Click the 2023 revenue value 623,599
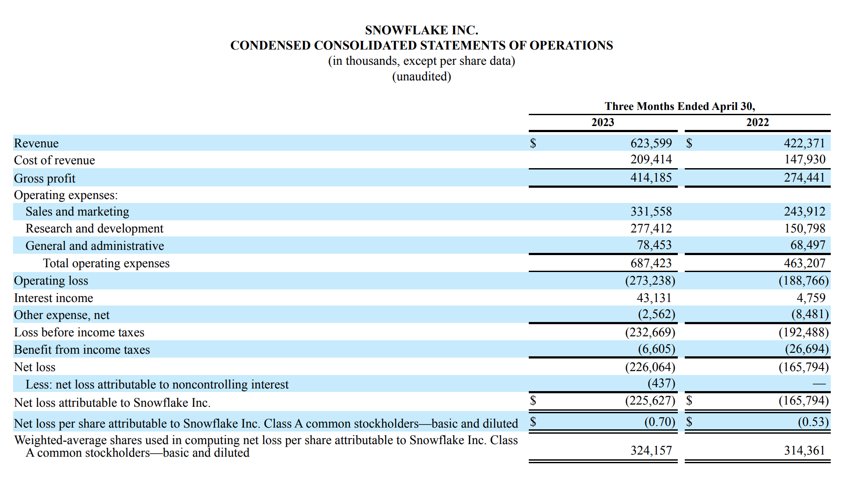The width and height of the screenshot is (849, 478). point(651,143)
